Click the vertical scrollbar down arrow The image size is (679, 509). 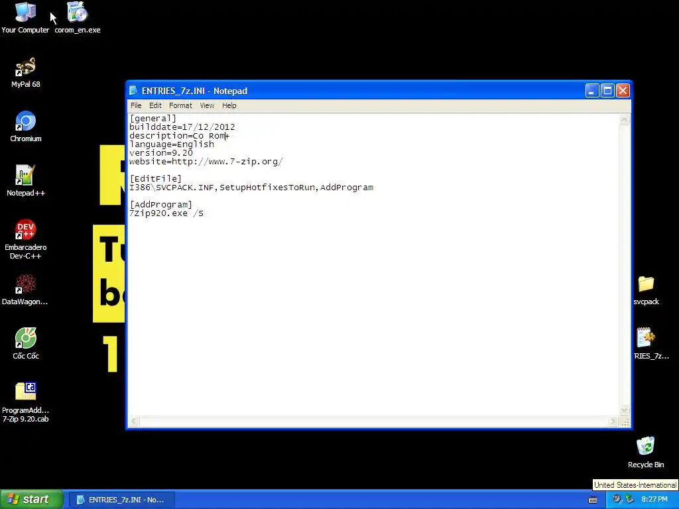click(x=625, y=410)
